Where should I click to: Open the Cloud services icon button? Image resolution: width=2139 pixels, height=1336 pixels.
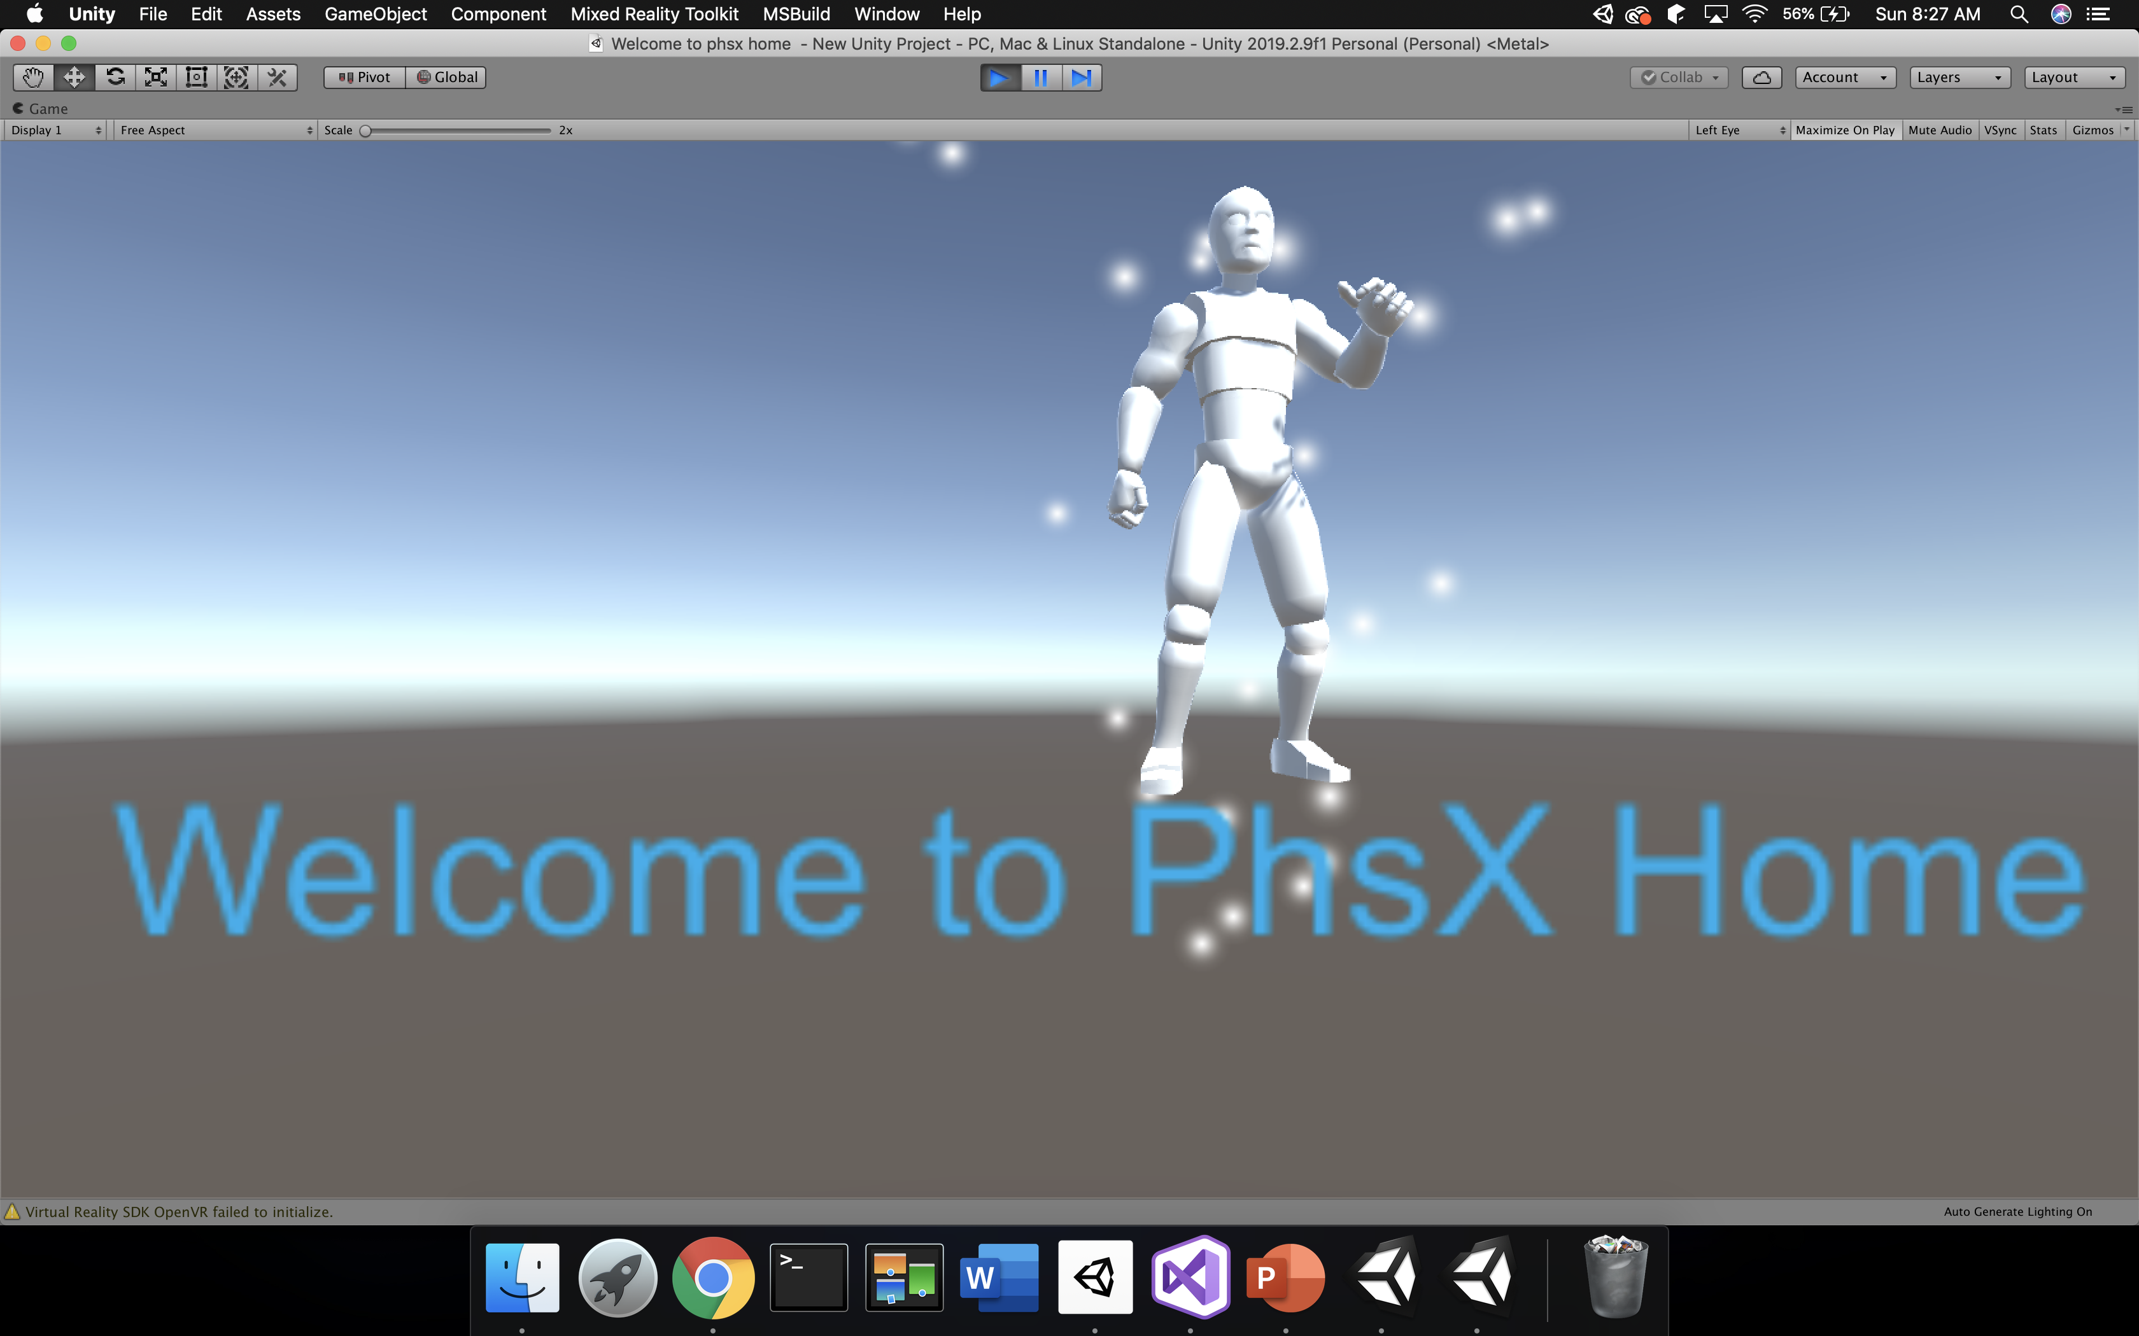pos(1761,78)
